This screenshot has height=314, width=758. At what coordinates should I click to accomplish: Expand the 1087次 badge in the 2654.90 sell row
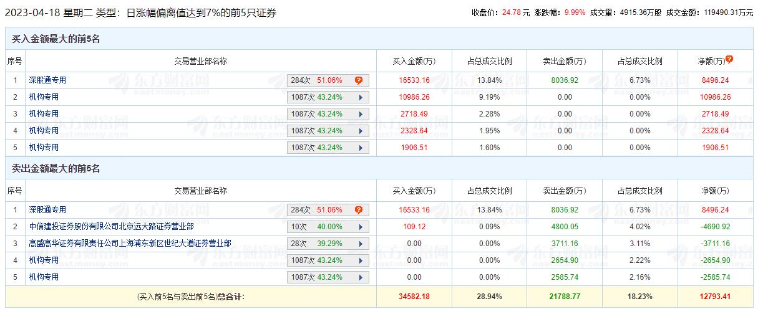point(328,260)
